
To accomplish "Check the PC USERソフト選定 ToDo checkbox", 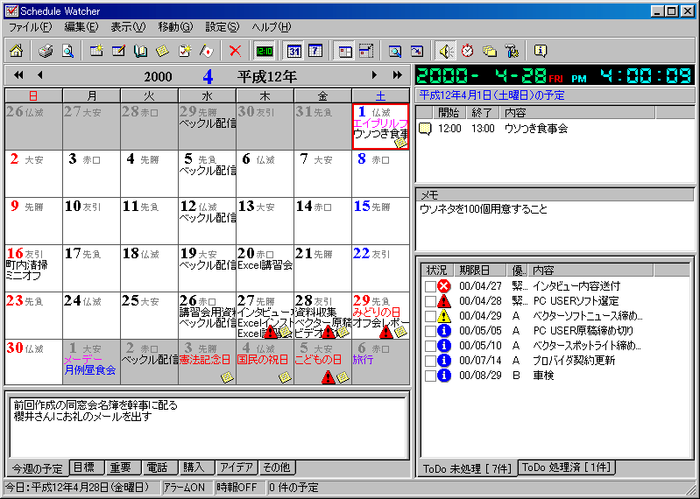I will pos(430,301).
